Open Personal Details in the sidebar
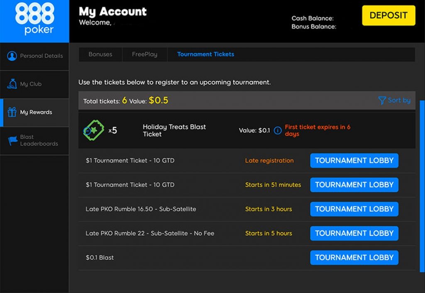Image resolution: width=425 pixels, height=293 pixels. (x=34, y=56)
